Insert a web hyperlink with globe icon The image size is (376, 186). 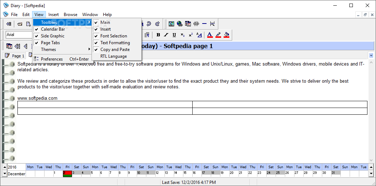click(179, 24)
